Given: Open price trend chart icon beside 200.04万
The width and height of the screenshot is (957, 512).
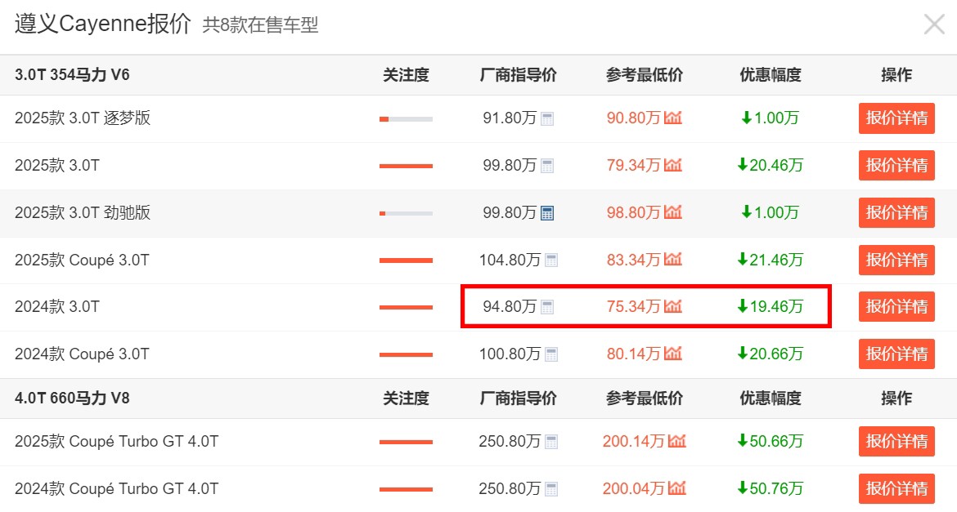Looking at the screenshot, I should (677, 488).
